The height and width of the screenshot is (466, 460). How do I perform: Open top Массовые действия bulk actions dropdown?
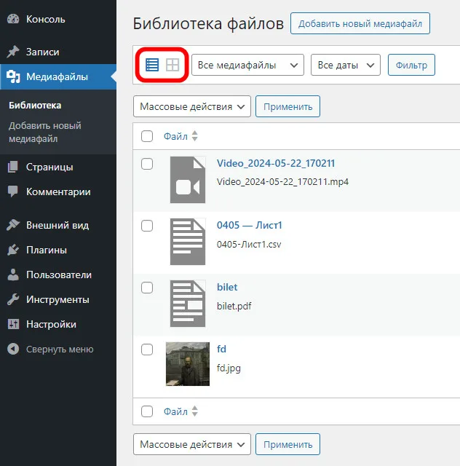pos(192,106)
